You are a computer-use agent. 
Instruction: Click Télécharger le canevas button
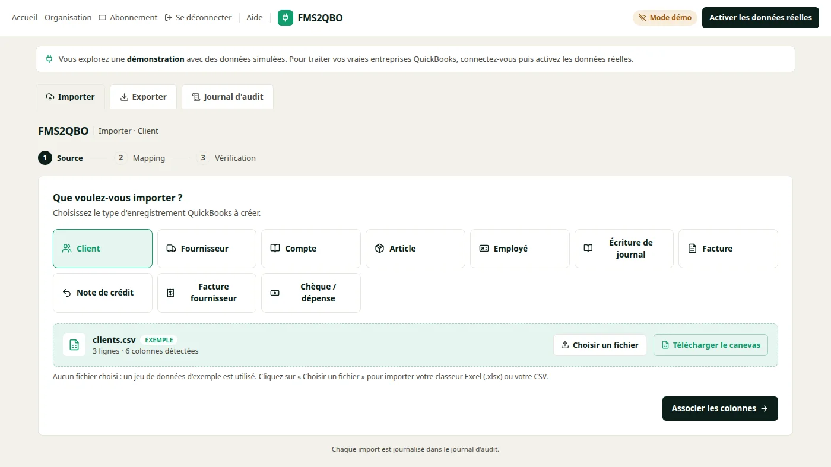pyautogui.click(x=711, y=345)
